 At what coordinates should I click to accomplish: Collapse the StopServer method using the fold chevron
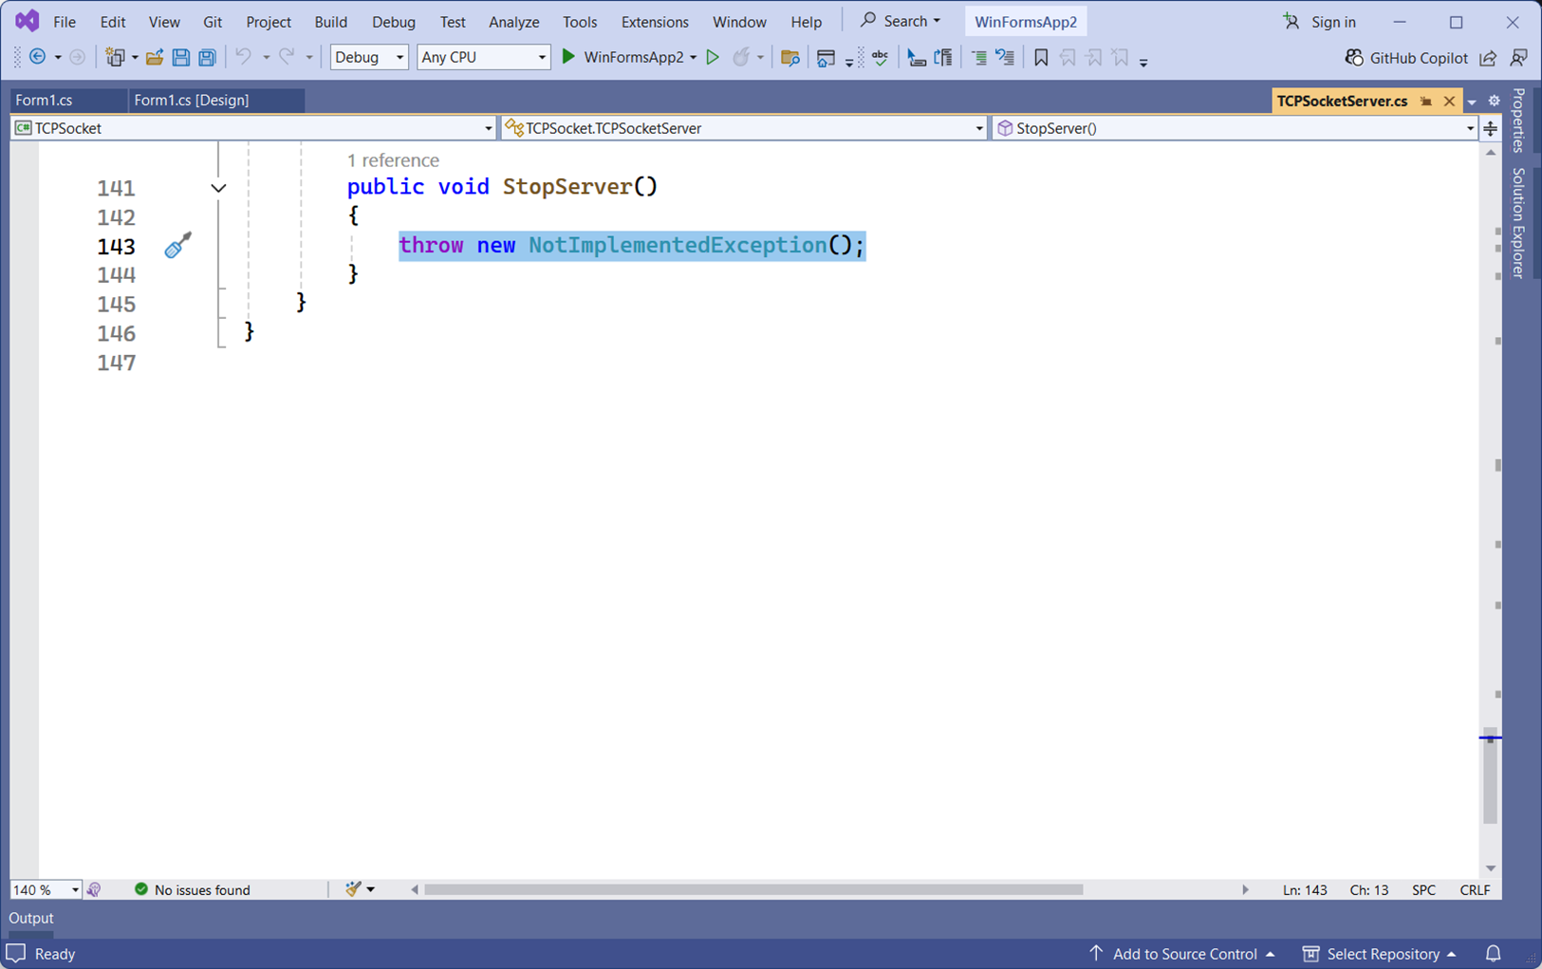pos(218,188)
